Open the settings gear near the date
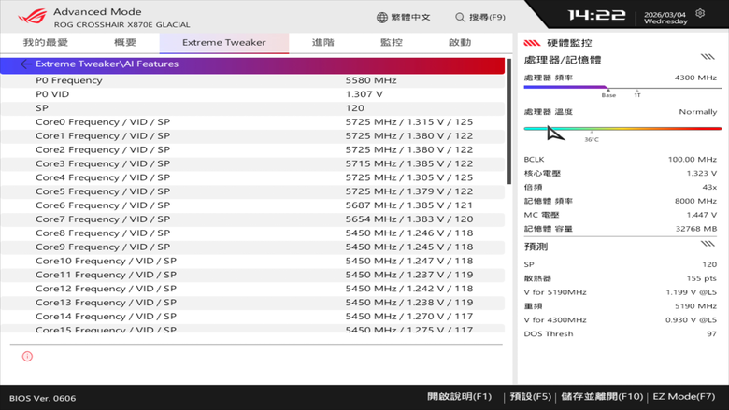729x410 pixels. 700,13
